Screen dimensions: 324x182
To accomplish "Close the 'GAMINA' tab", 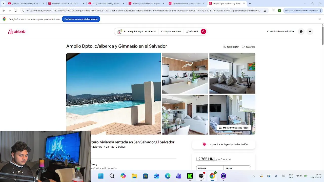I will (83, 4).
